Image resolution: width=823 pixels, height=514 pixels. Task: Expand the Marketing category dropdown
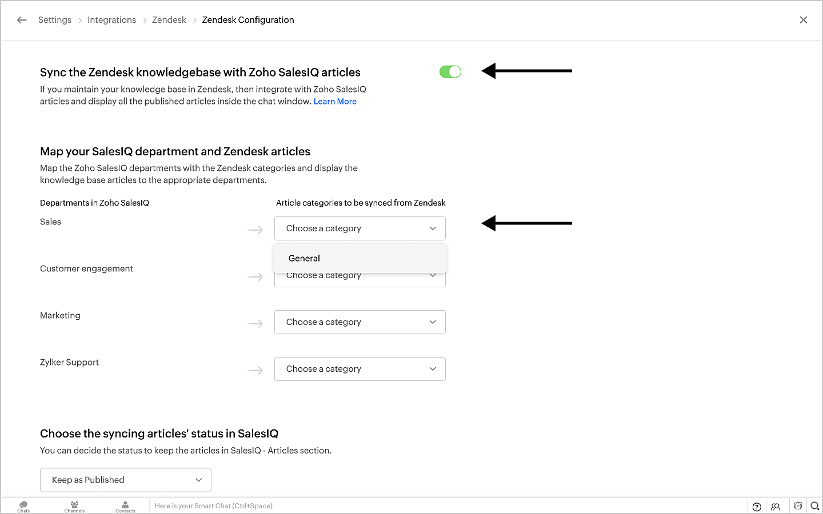360,322
